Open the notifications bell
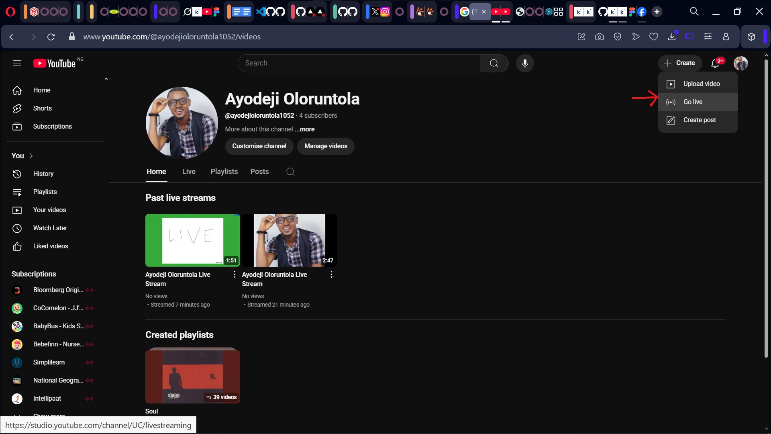This screenshot has width=771, height=434. tap(715, 63)
